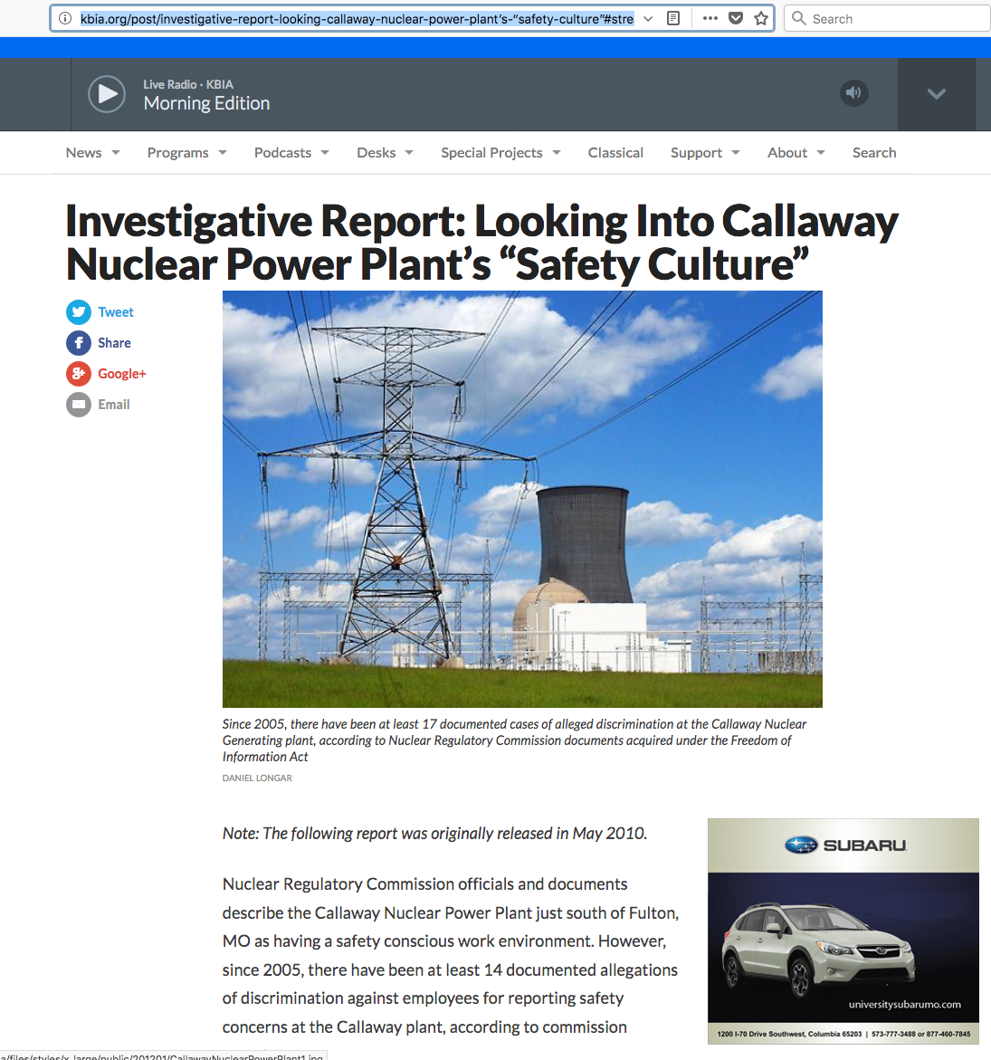The width and height of the screenshot is (991, 1060).
Task: Save the article to Pocket
Action: [736, 18]
